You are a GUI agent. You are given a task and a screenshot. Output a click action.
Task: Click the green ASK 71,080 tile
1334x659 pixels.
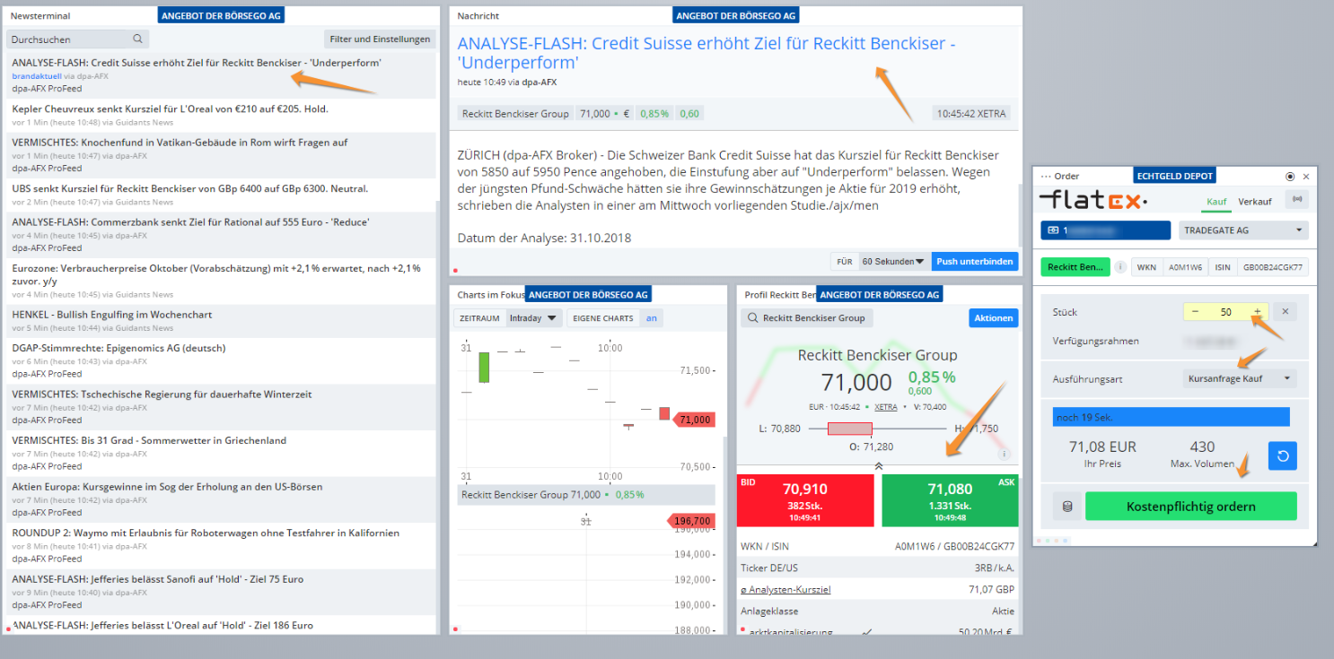[x=951, y=500]
